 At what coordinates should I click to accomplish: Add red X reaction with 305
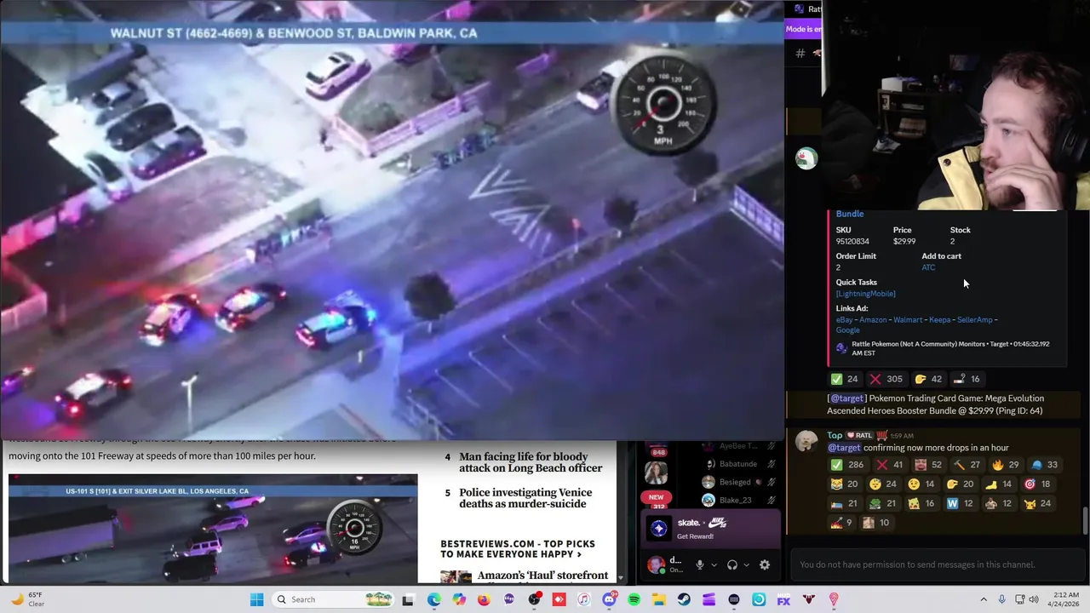coord(886,379)
